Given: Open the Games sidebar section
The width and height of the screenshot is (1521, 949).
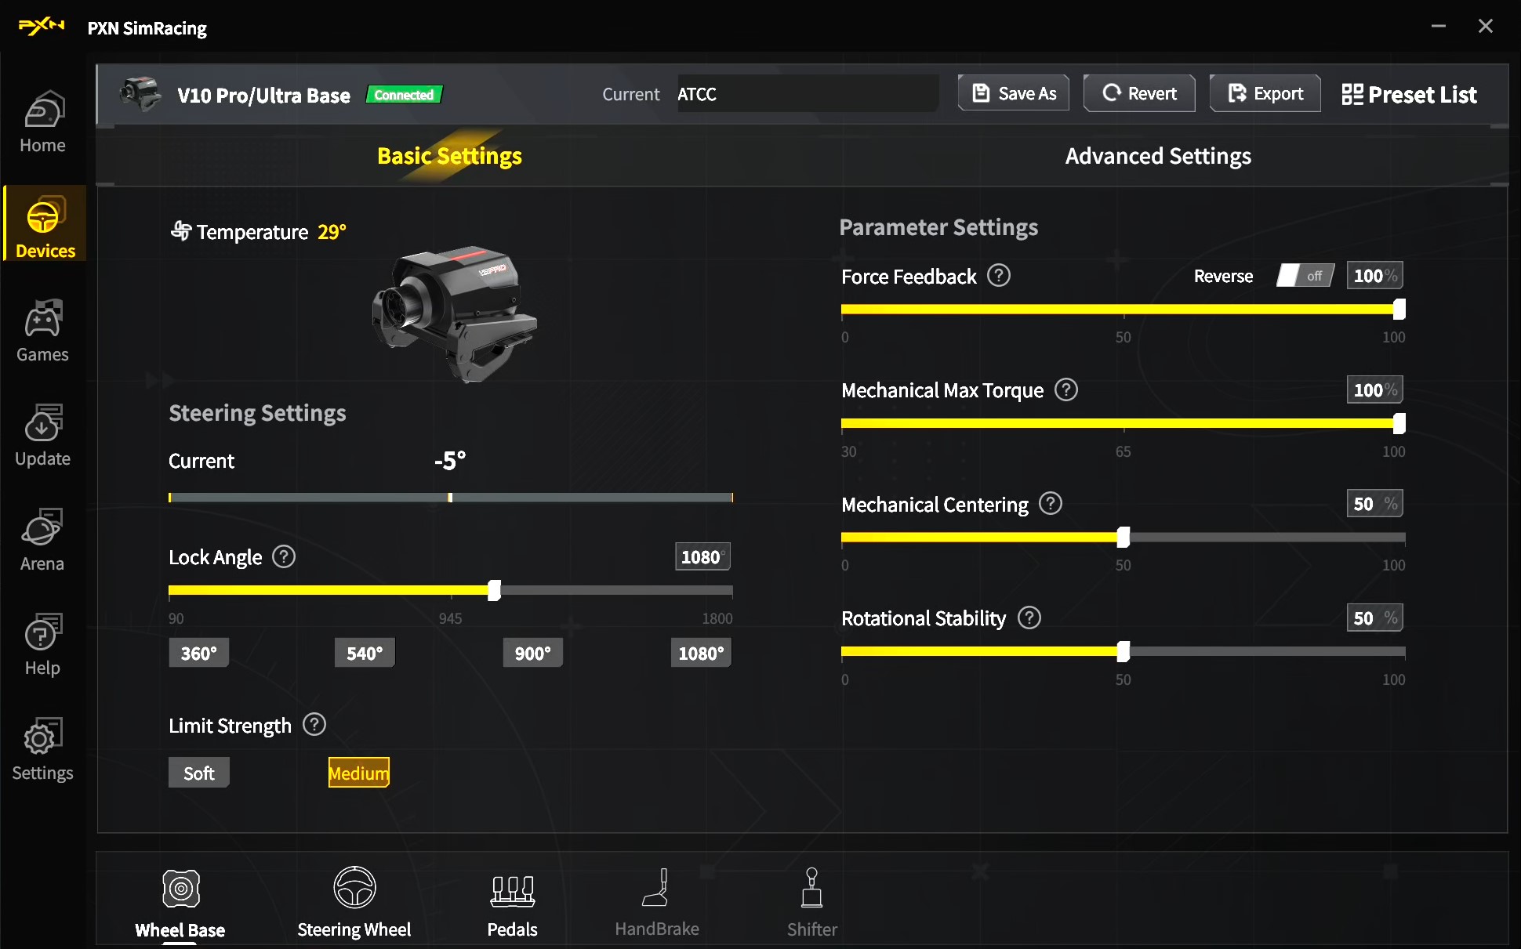Looking at the screenshot, I should click(42, 331).
